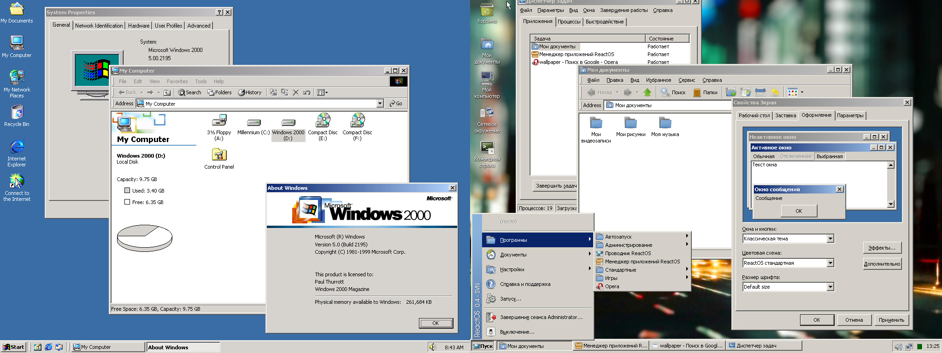Switch to Network Identification tab

(99, 26)
